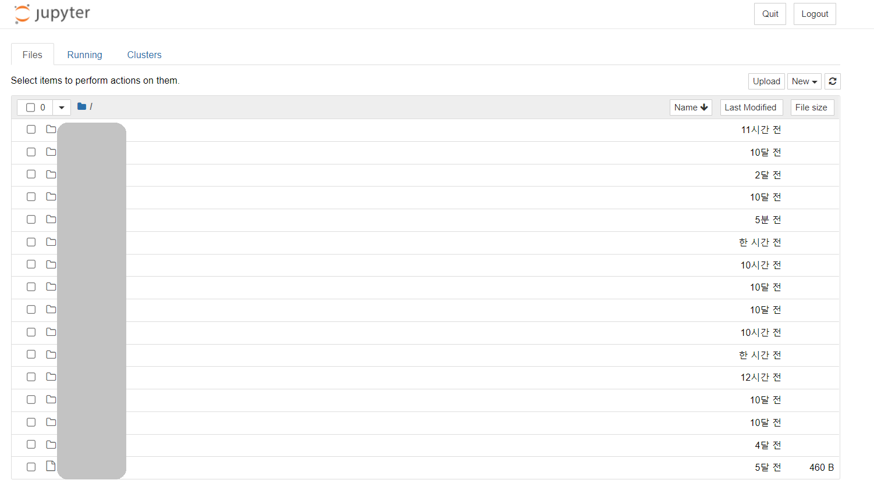Screen dimensions: 874x487
Task: Click the folder icon on the '2달 전' row
Action: (x=51, y=174)
